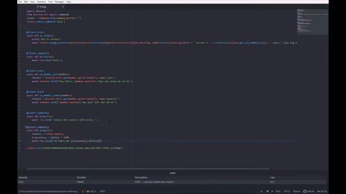Sort linter results by Severity column

[x=23, y=177]
